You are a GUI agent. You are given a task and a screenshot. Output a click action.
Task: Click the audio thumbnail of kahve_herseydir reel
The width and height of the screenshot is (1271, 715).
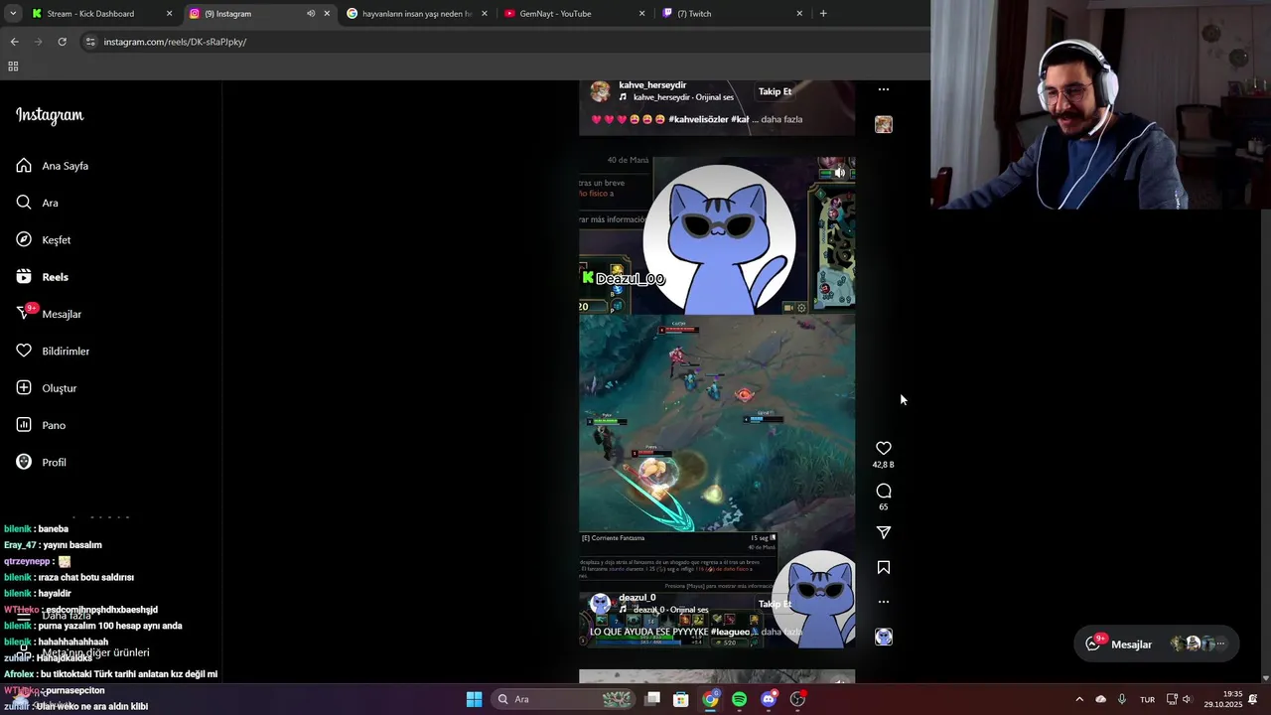click(883, 124)
